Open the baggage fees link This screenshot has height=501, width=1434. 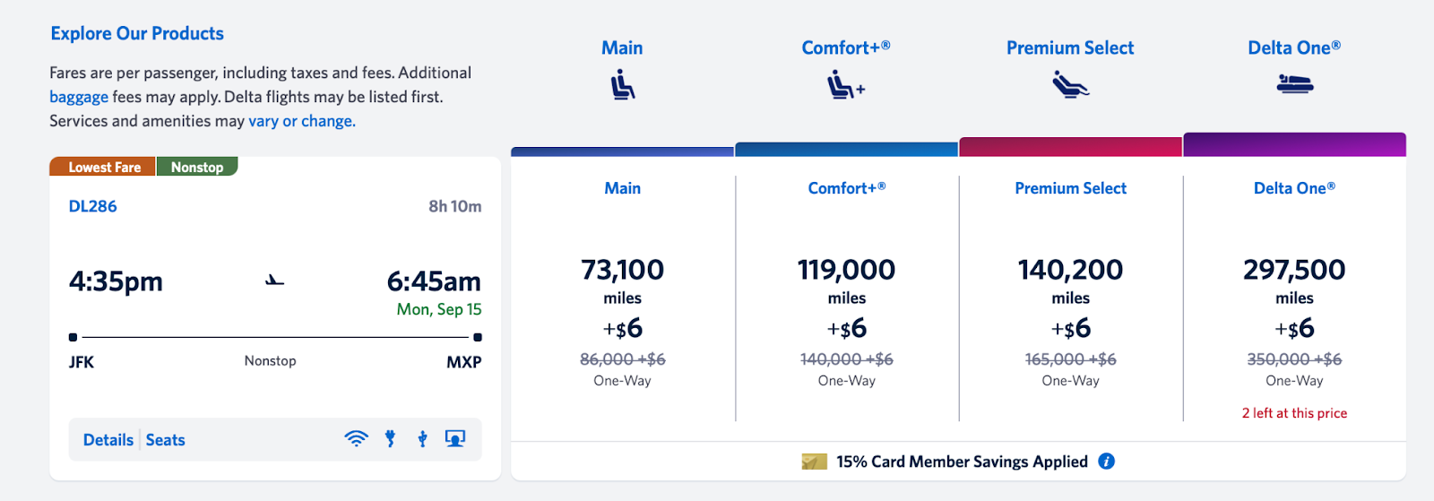[79, 97]
